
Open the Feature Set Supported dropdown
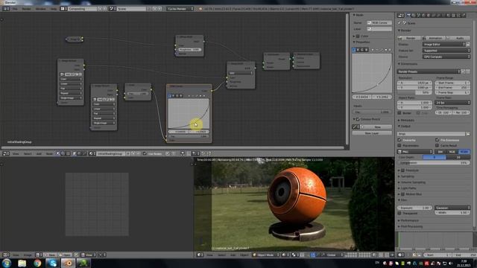(446, 51)
